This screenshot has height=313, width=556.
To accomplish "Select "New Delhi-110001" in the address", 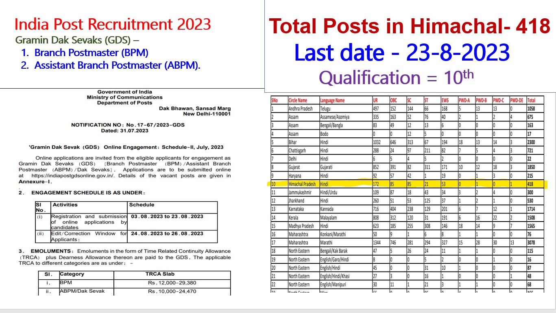I will 207,114.
